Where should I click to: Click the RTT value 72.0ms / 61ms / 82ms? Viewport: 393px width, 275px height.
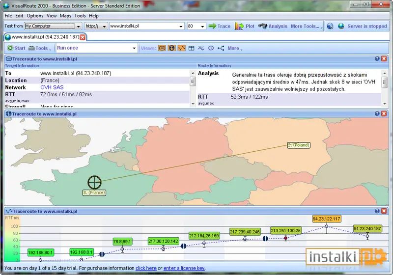pos(66,94)
